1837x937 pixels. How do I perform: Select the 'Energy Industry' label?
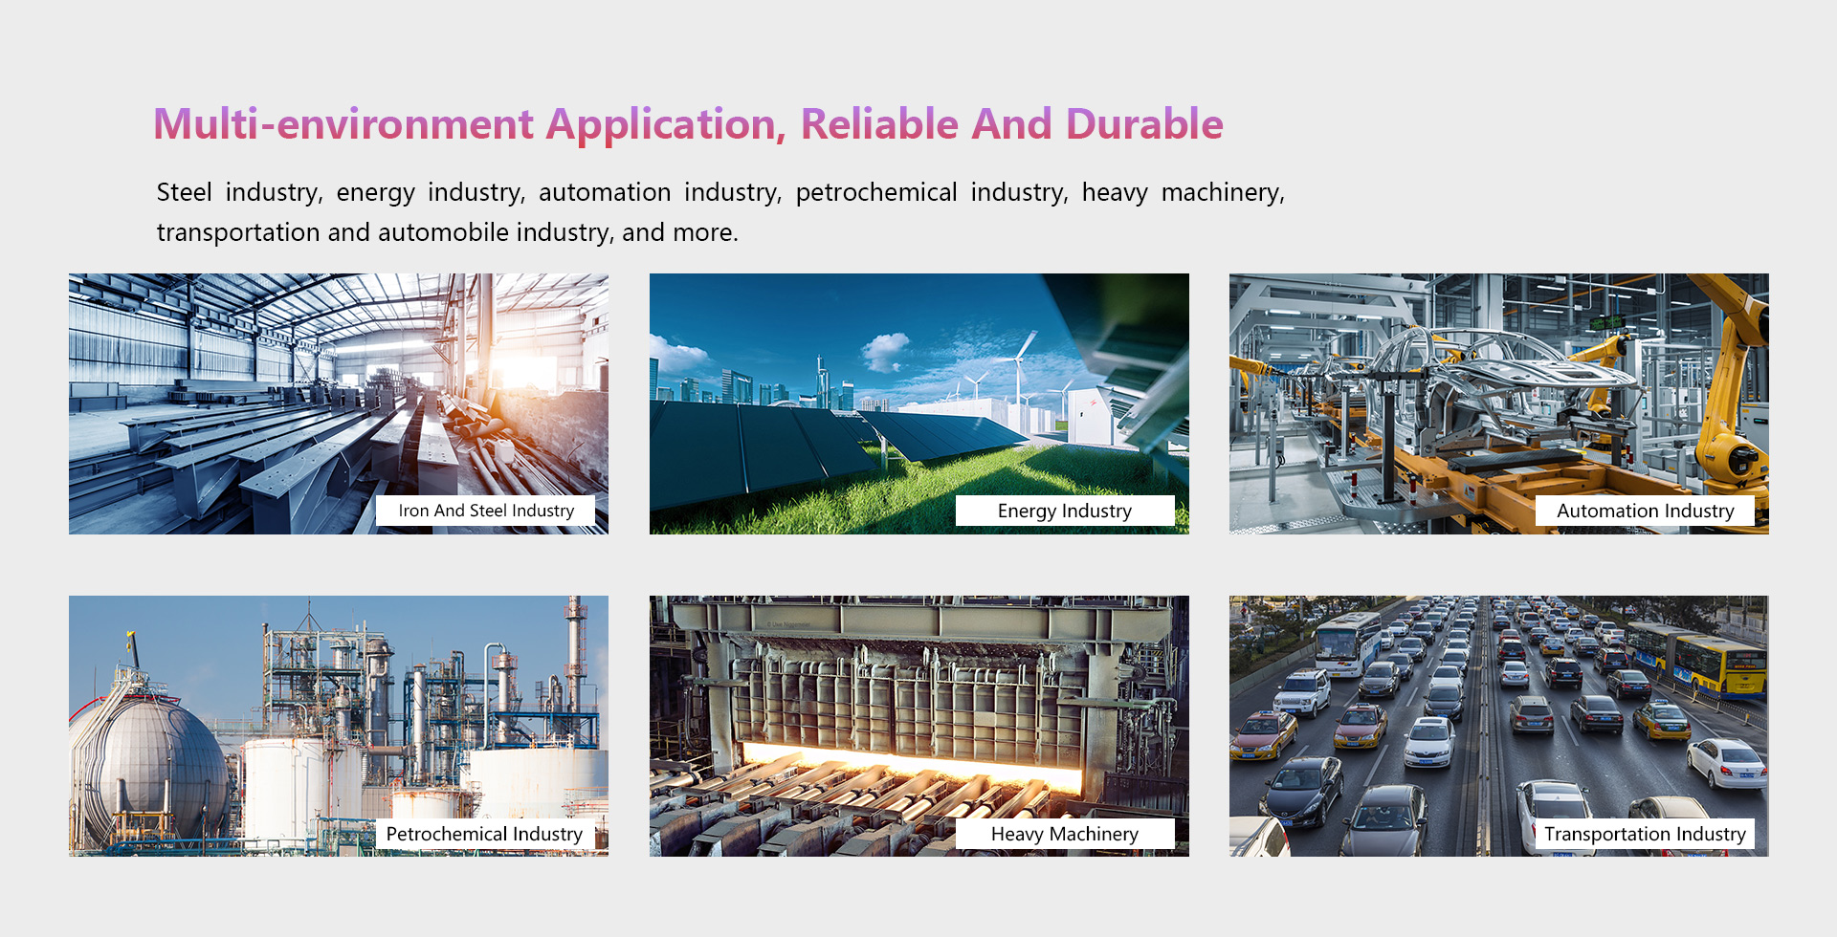click(x=1065, y=511)
